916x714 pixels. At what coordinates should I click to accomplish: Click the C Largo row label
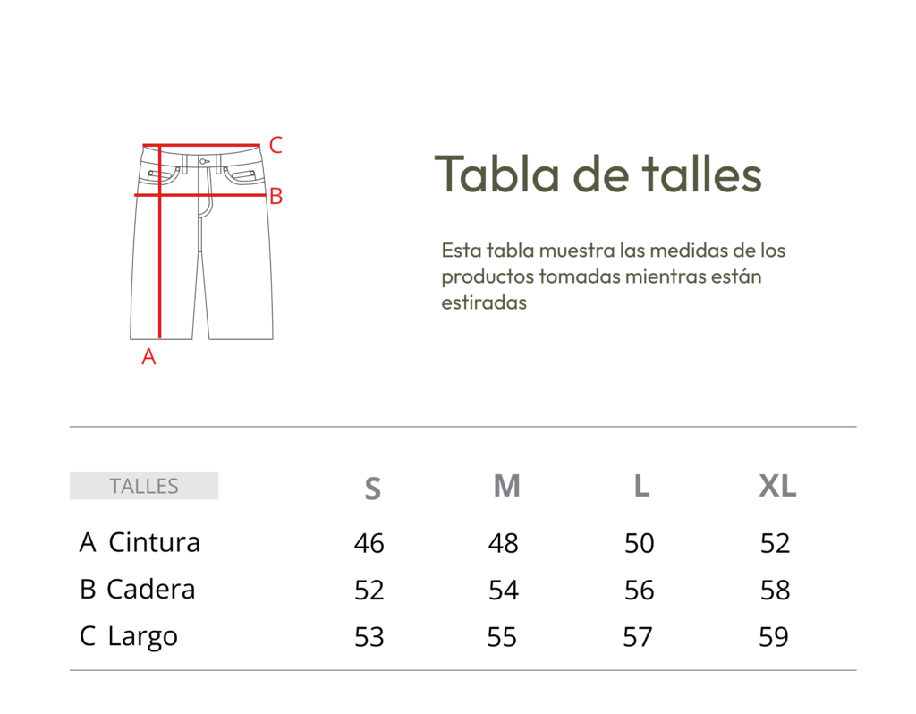click(x=129, y=636)
